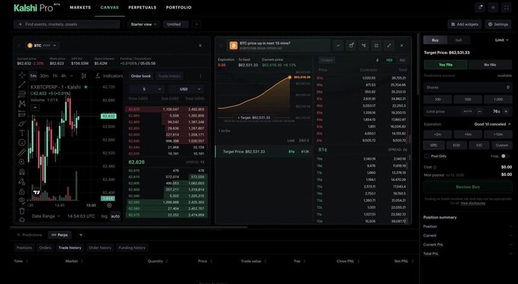Click the trash remove-drawings icon

pos(22,211)
